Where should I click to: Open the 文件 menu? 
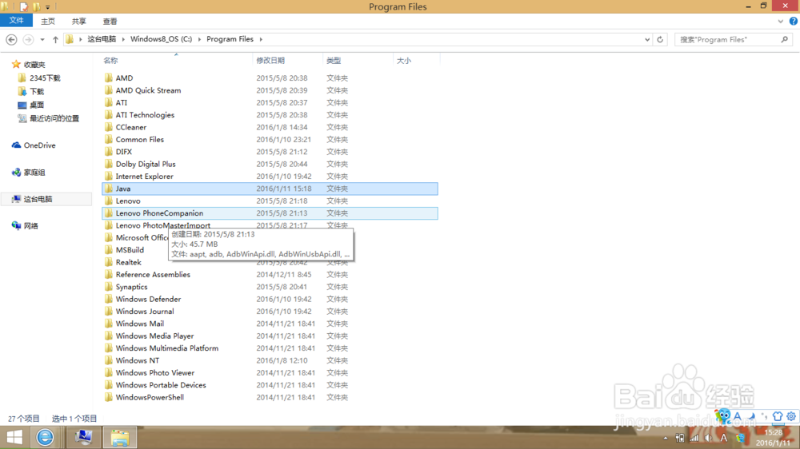coord(16,21)
